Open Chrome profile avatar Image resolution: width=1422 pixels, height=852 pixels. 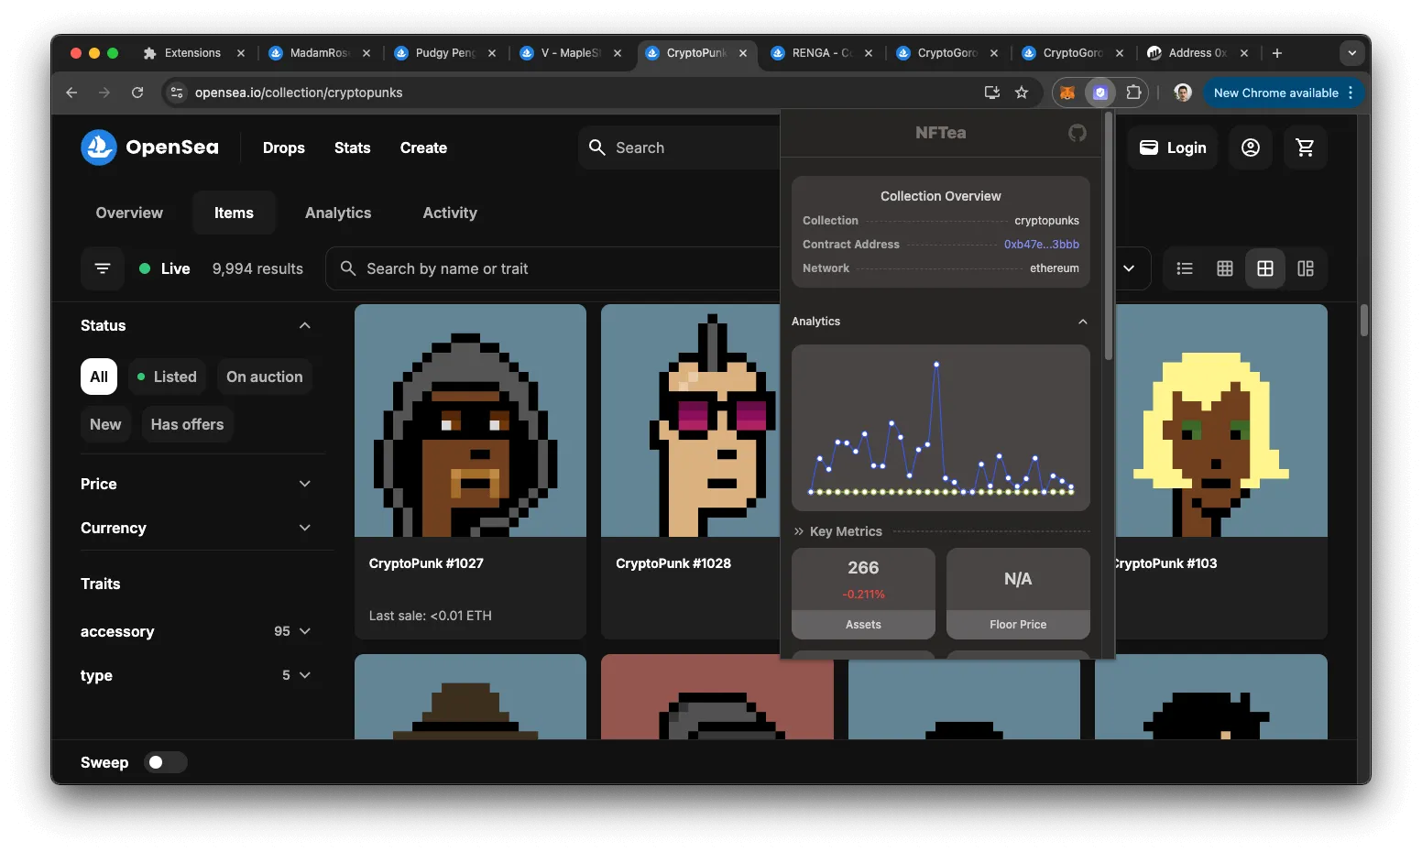[1183, 93]
